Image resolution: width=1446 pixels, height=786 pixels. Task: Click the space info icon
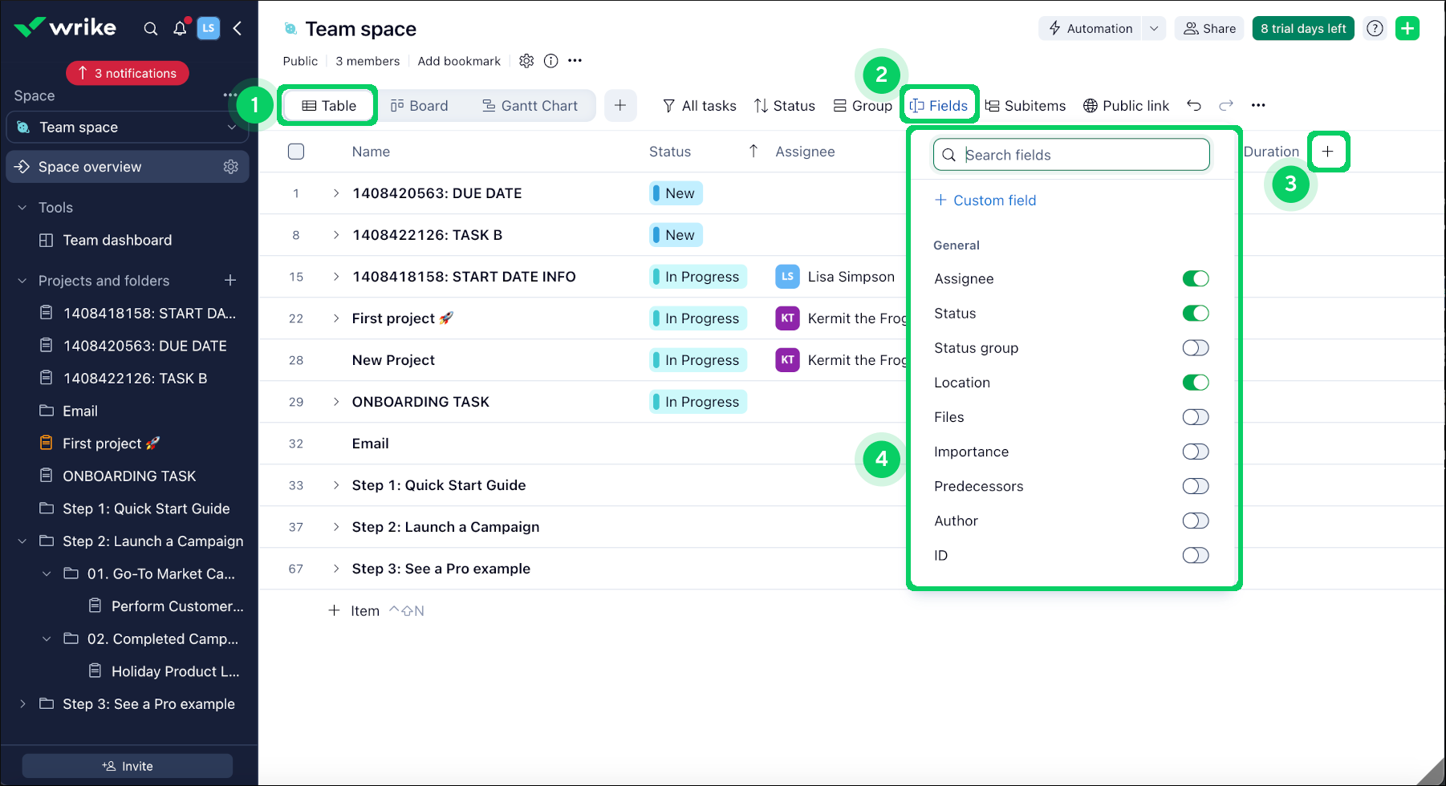(x=550, y=61)
